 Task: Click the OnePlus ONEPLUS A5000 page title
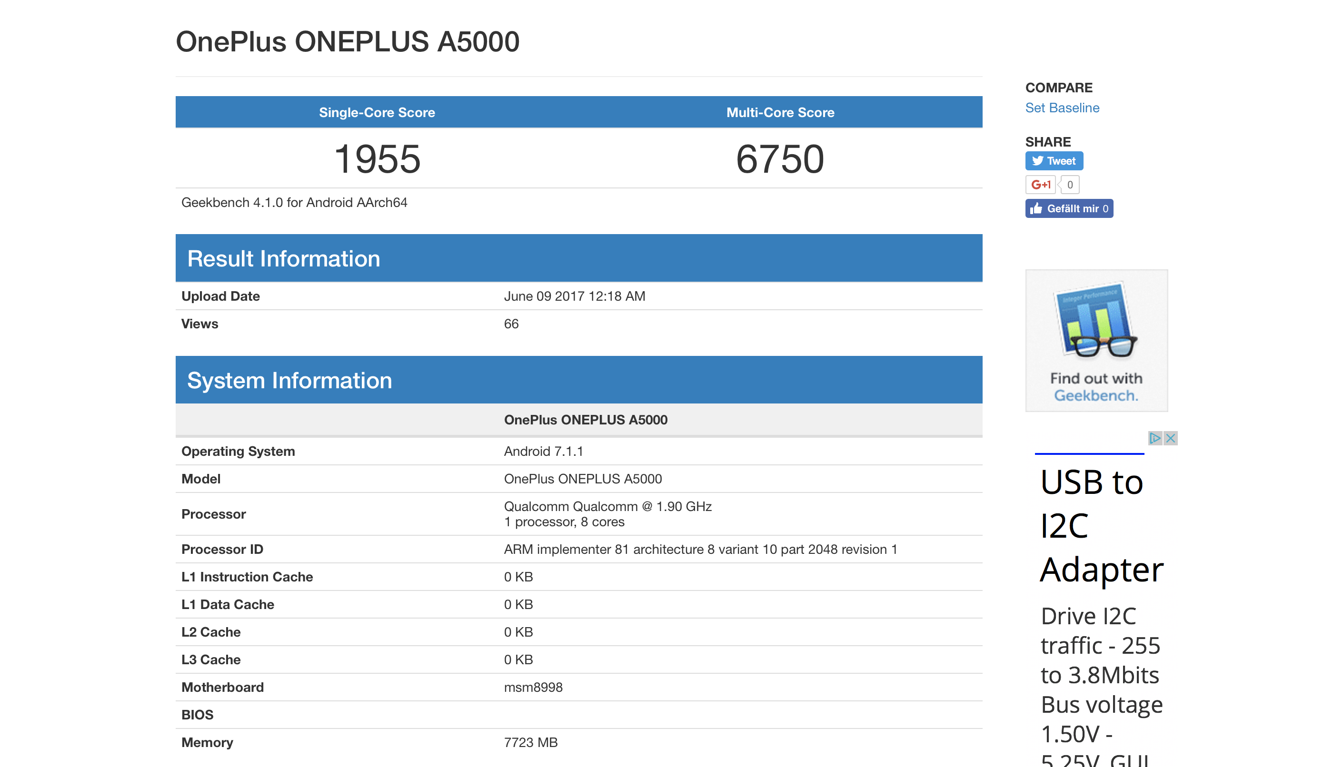tap(348, 41)
